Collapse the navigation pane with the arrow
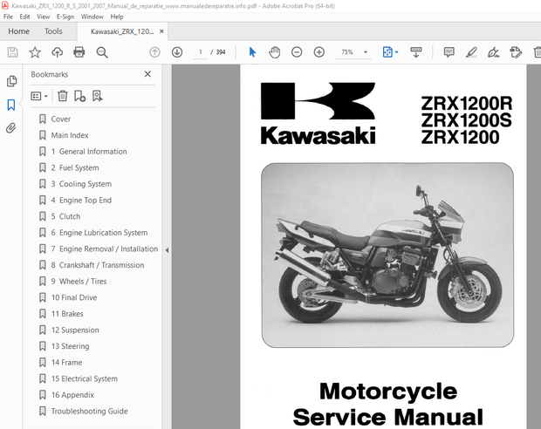The height and width of the screenshot is (429, 541). pyautogui.click(x=167, y=250)
